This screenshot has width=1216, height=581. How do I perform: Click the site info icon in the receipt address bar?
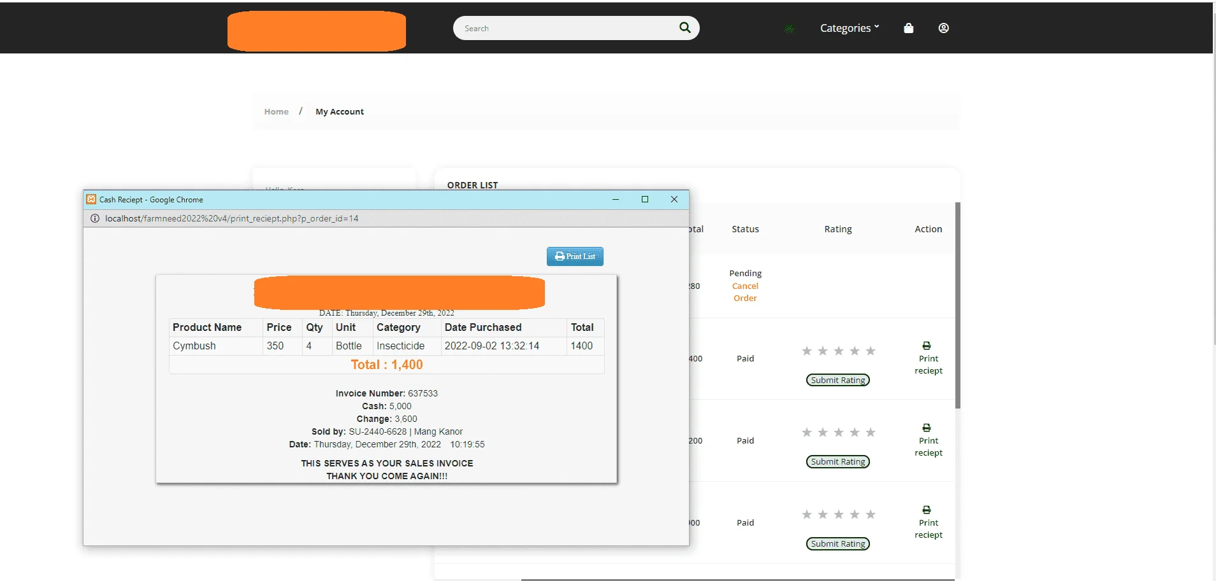(95, 218)
